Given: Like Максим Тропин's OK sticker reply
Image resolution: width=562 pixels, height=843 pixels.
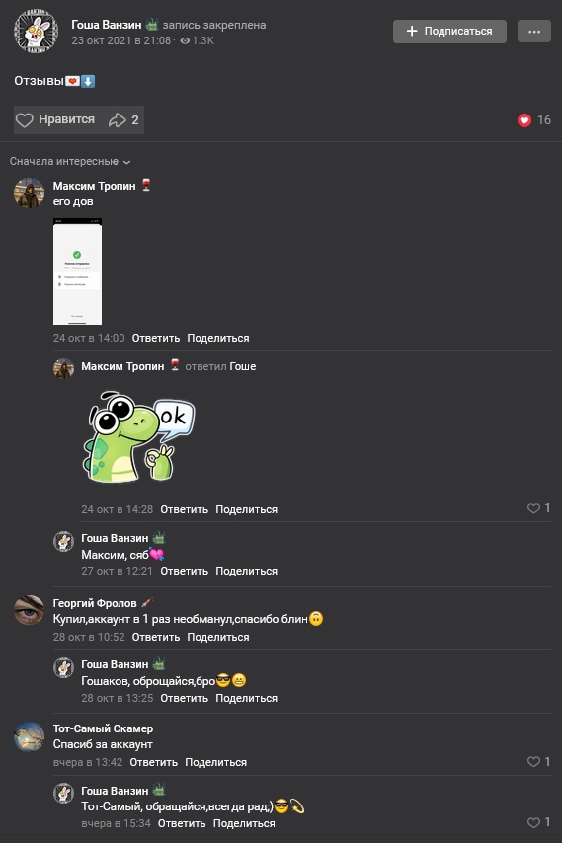Looking at the screenshot, I should 533,508.
